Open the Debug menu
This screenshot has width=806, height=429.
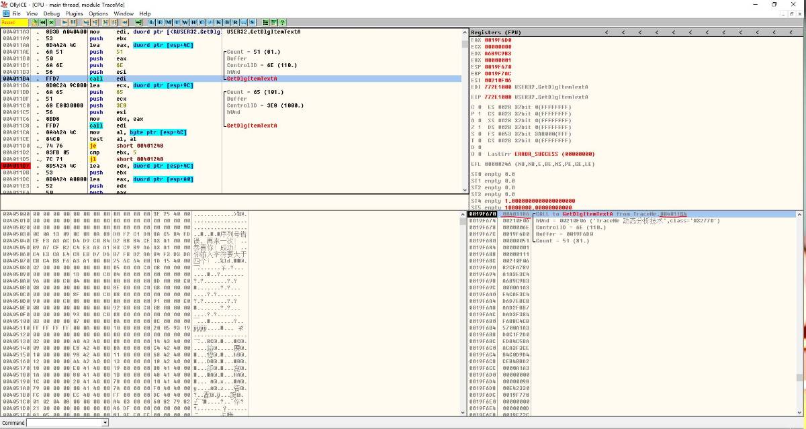coord(51,13)
